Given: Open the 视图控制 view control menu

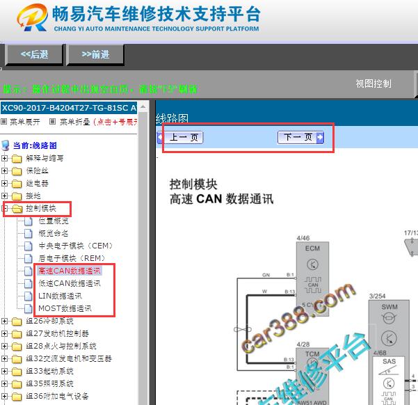Looking at the screenshot, I should tap(373, 84).
